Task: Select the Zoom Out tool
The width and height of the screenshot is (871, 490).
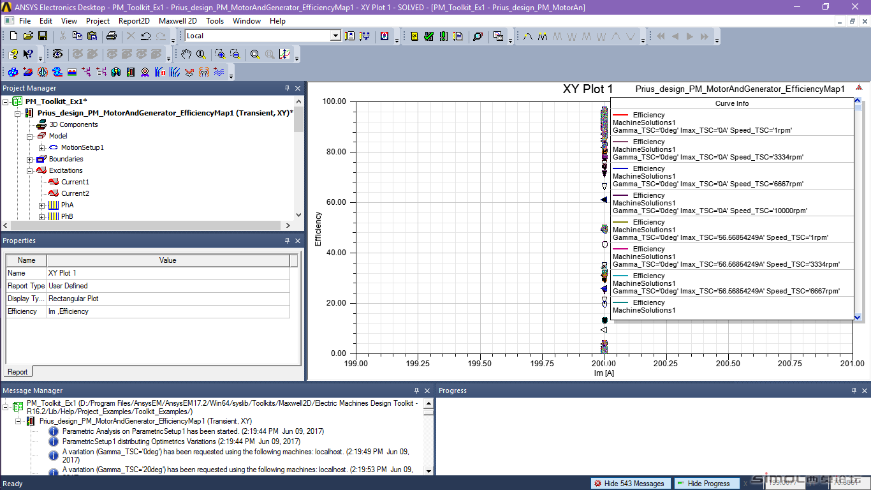Action: [x=235, y=54]
